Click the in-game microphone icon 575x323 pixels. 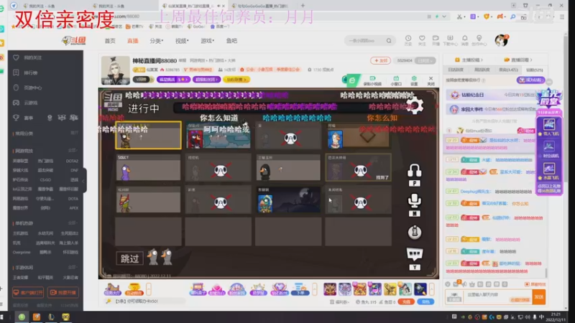(415, 201)
